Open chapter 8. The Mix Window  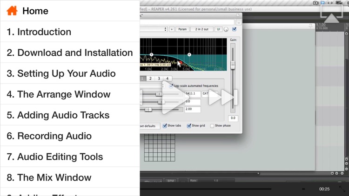(70, 177)
